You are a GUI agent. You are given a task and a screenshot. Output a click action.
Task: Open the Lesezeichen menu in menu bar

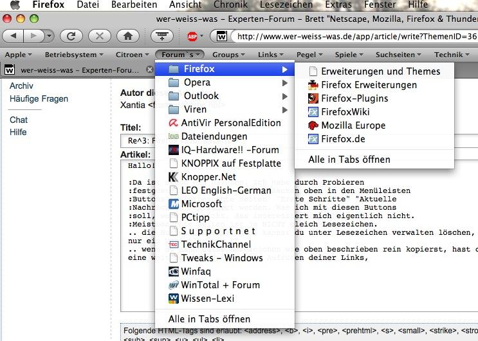[x=287, y=5]
